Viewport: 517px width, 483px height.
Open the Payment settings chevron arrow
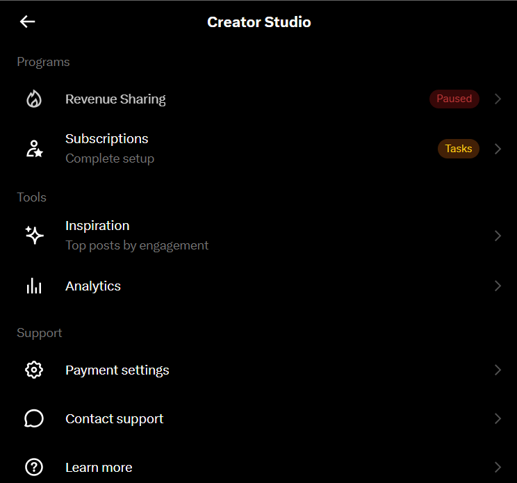pyautogui.click(x=498, y=370)
